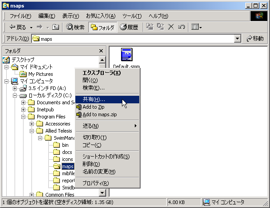Viewport: 270px width, 208px height.
Task: Open the Views toolbar dropdown
Action: tap(197, 27)
